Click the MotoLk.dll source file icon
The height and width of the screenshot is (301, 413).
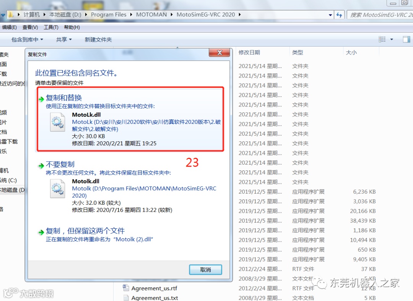tap(58, 122)
